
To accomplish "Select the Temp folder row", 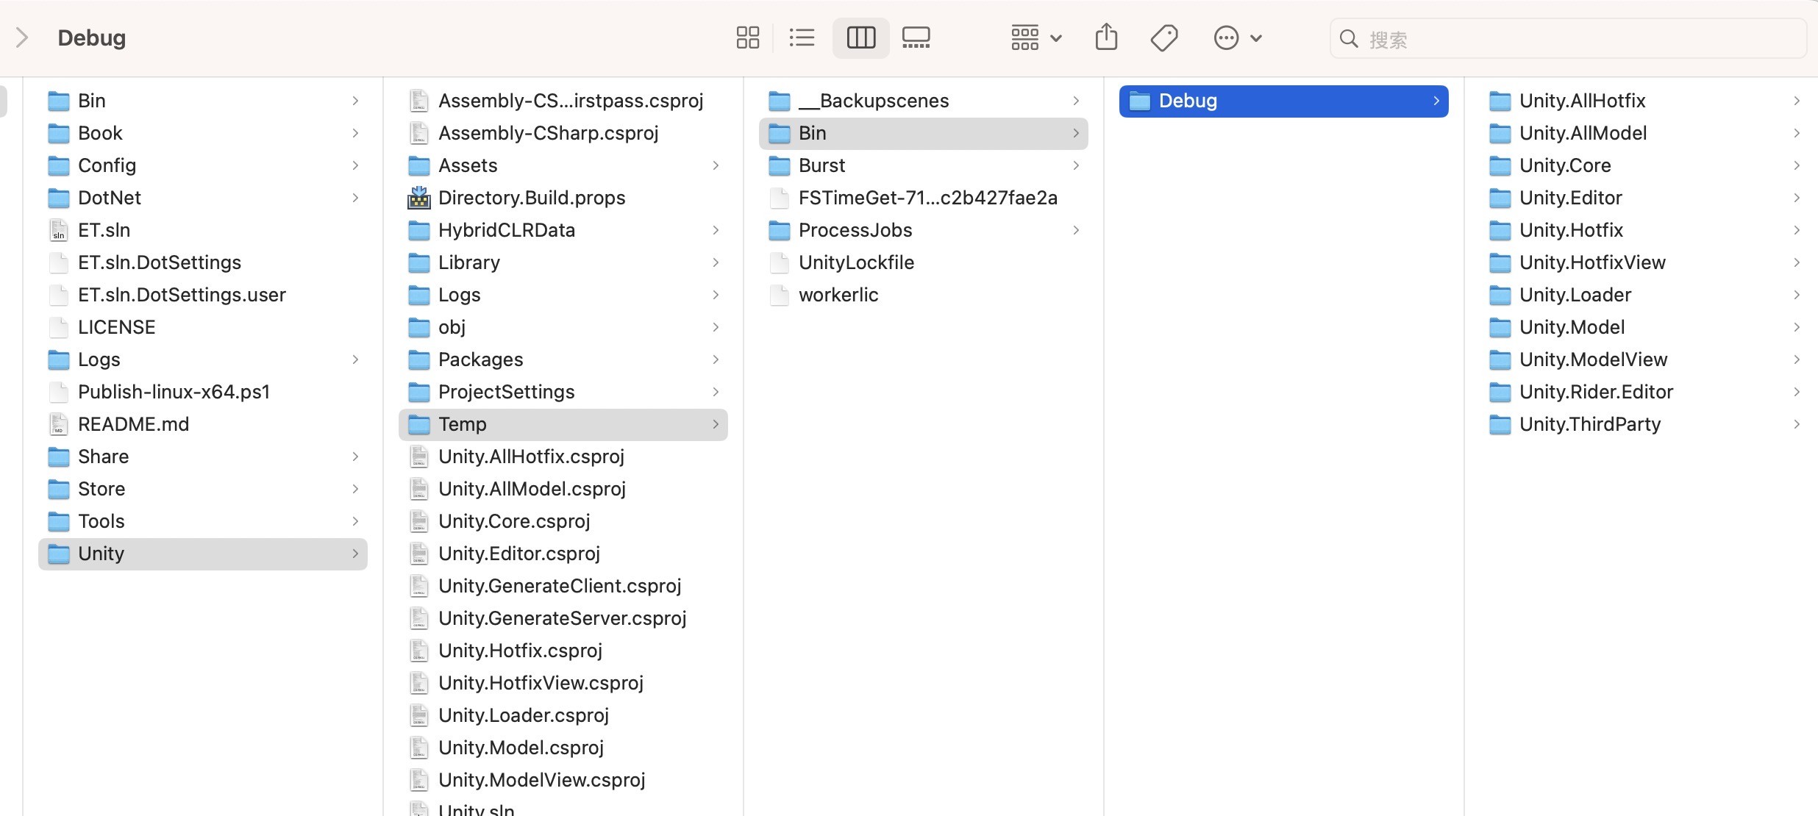I will (x=563, y=424).
